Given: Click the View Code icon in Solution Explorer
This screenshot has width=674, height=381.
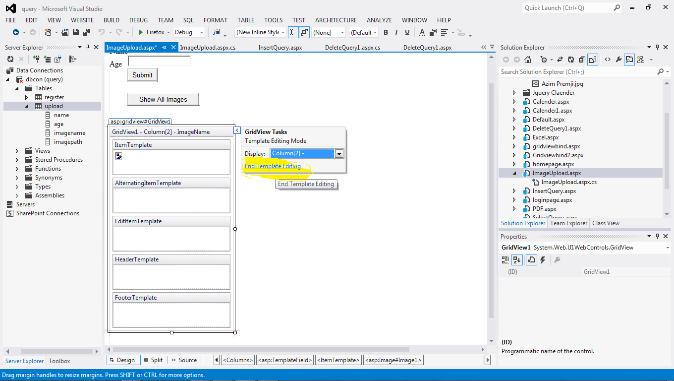Looking at the screenshot, I should (x=608, y=59).
